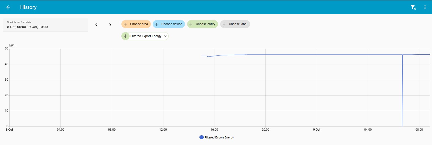Open the three-dot overflow menu
Image resolution: width=432 pixels, height=145 pixels.
click(425, 7)
